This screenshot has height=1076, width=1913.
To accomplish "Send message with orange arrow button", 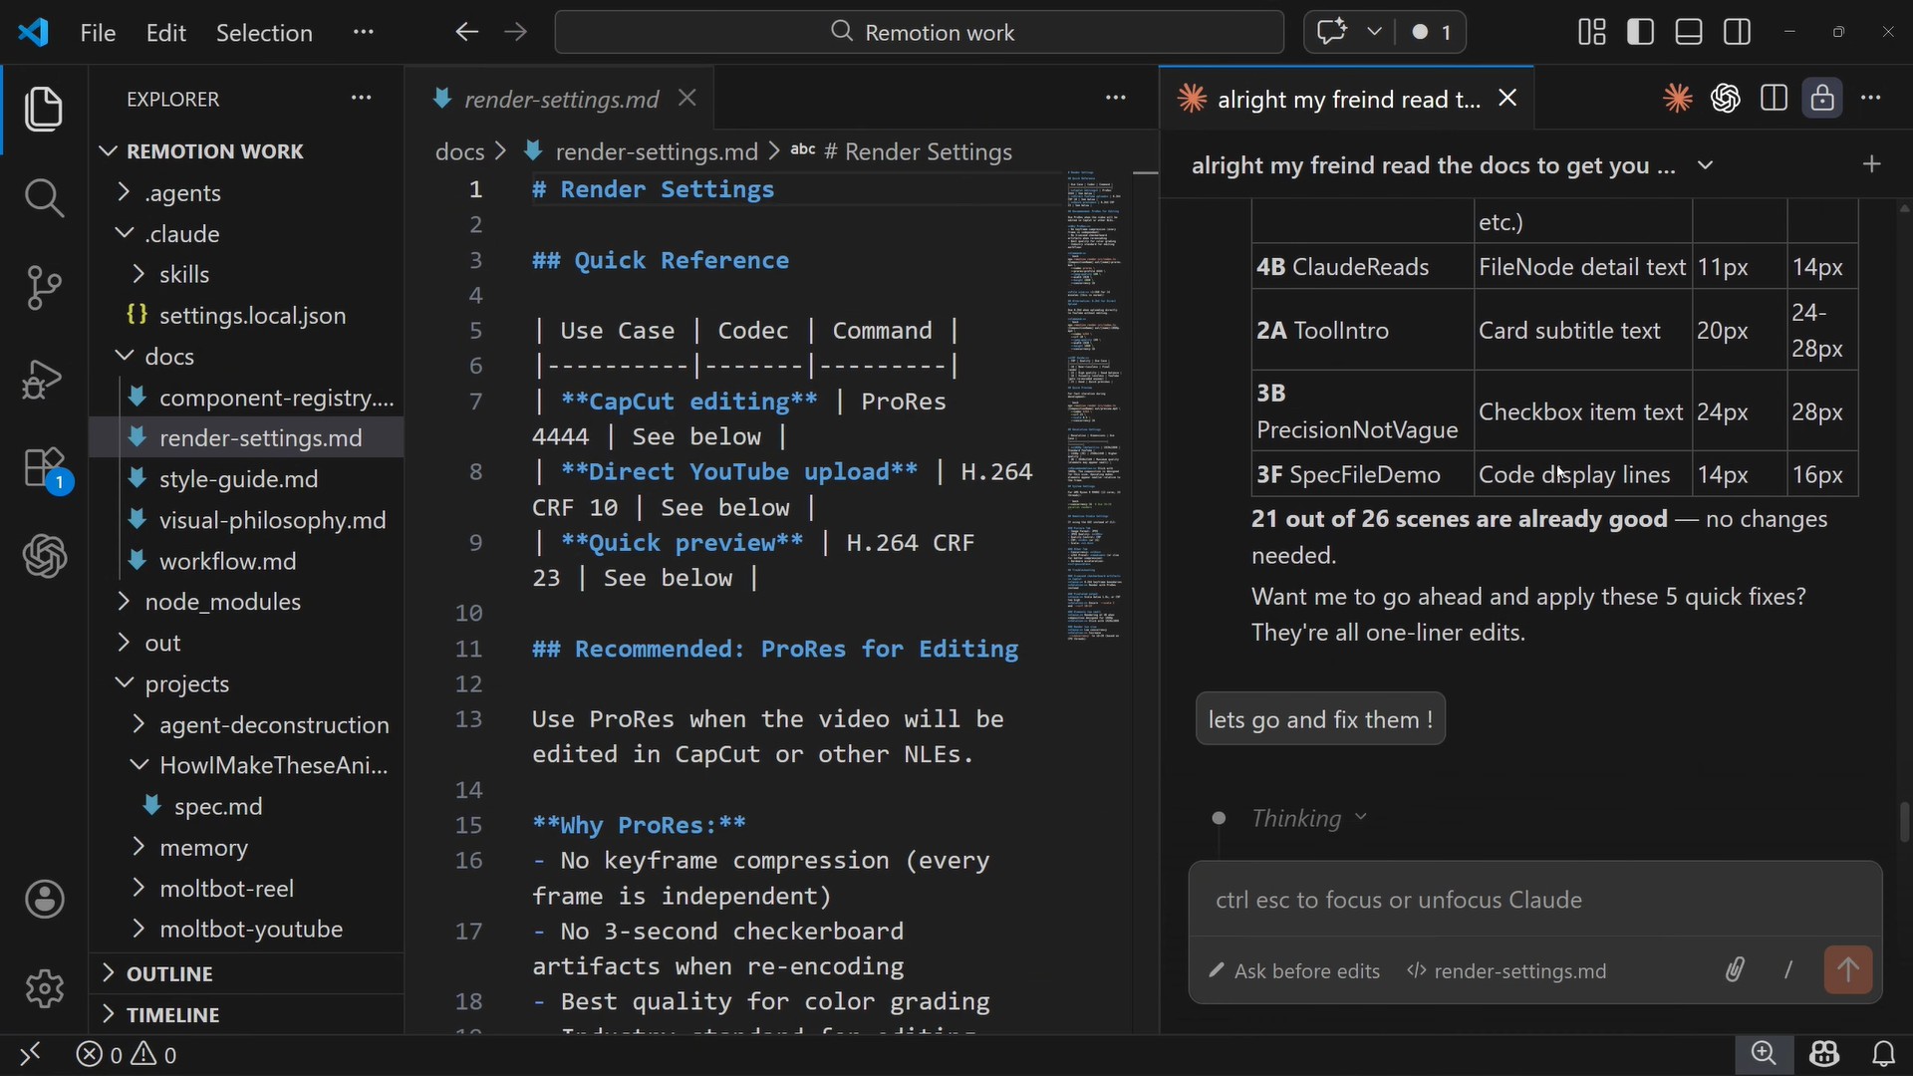I will tap(1848, 969).
